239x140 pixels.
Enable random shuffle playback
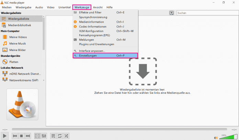pos(66,136)
